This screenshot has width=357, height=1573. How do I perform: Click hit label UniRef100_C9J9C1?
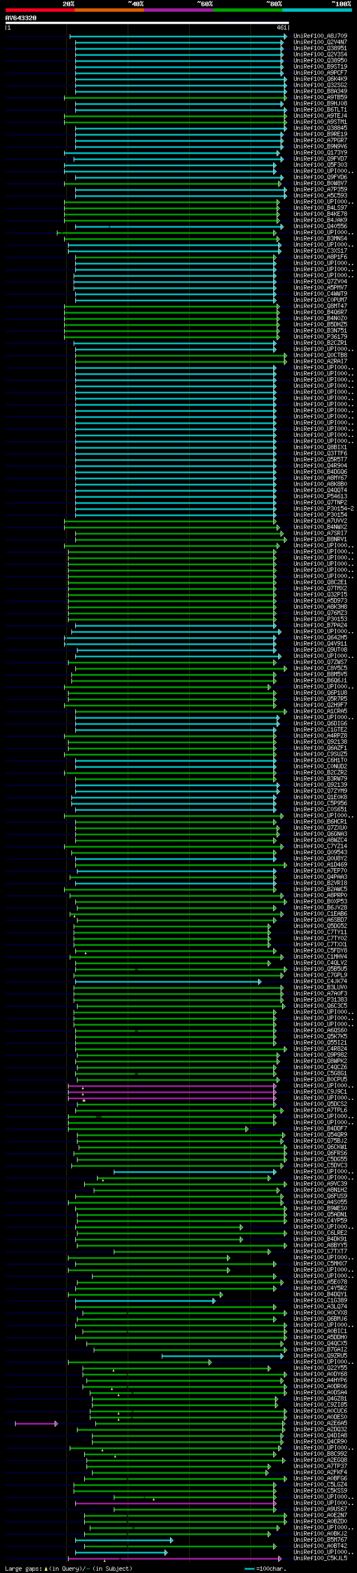pos(320,1092)
